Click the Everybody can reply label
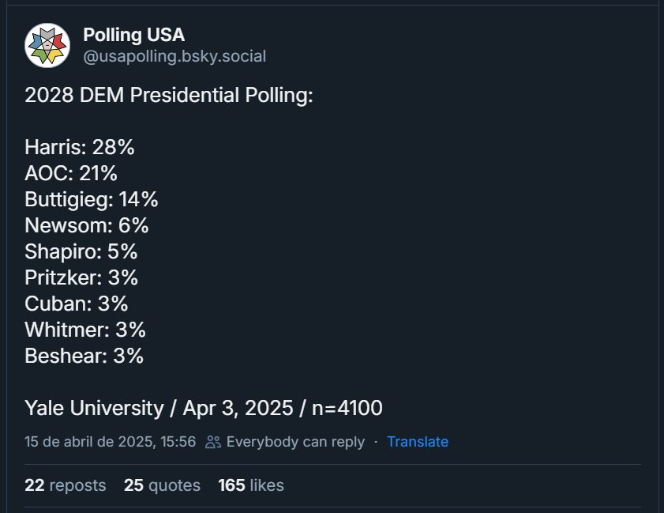Image resolution: width=664 pixels, height=513 pixels. (295, 442)
